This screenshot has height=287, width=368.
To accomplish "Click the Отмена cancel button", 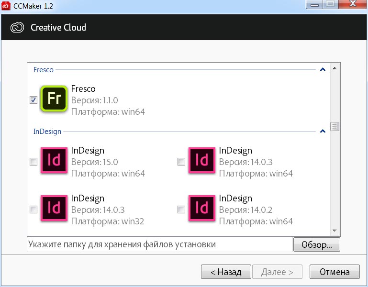I will click(x=335, y=272).
